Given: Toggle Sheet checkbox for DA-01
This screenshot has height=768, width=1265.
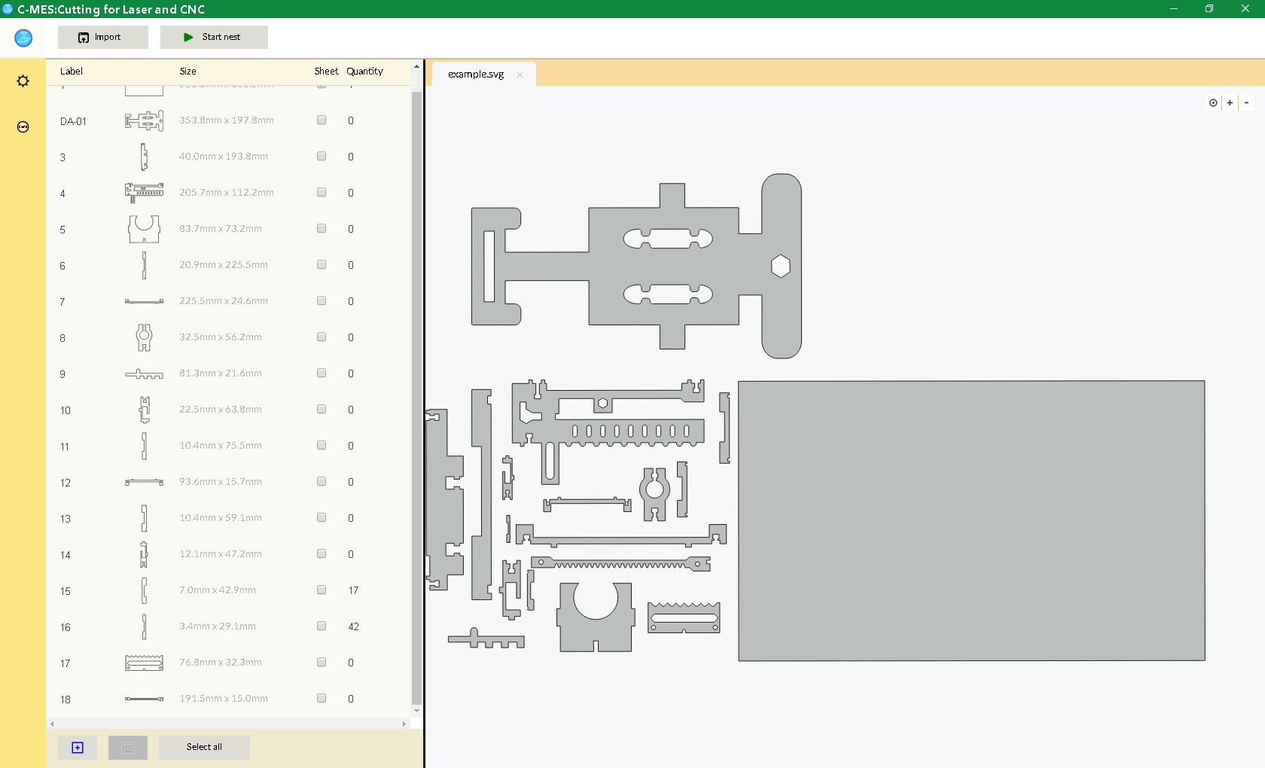Looking at the screenshot, I should pos(322,120).
